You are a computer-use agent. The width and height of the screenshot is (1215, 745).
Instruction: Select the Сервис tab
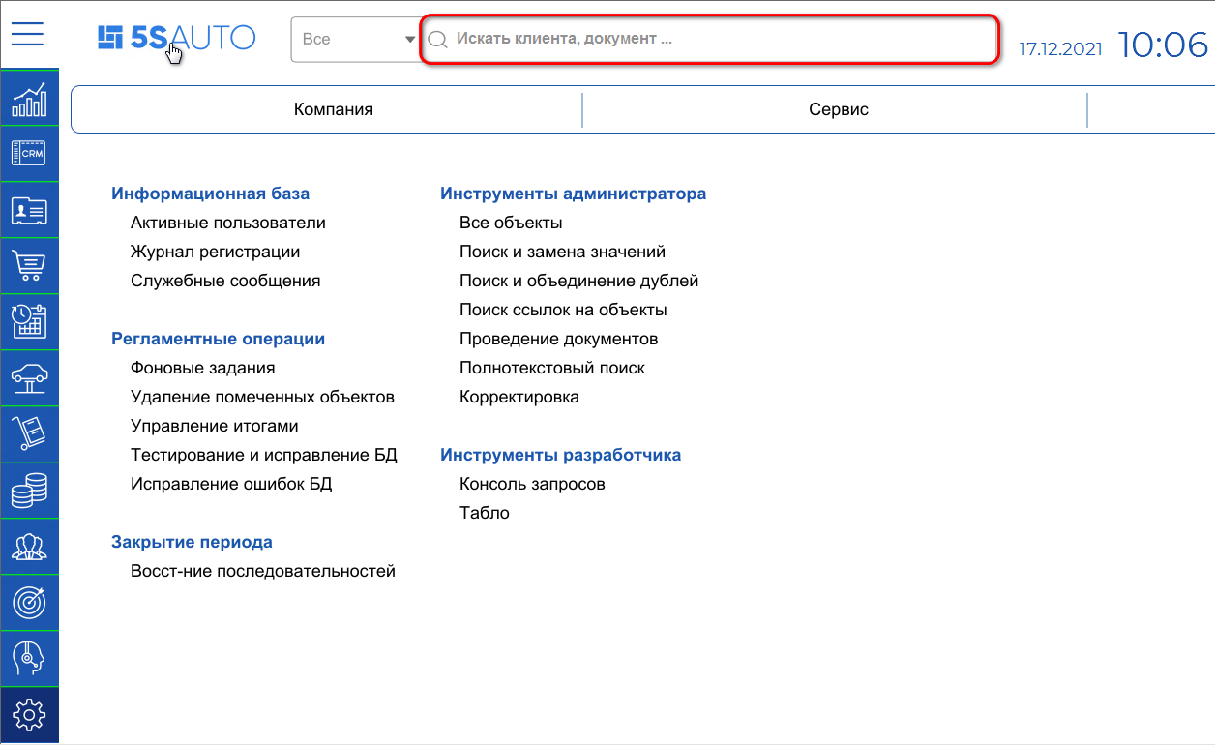(838, 109)
